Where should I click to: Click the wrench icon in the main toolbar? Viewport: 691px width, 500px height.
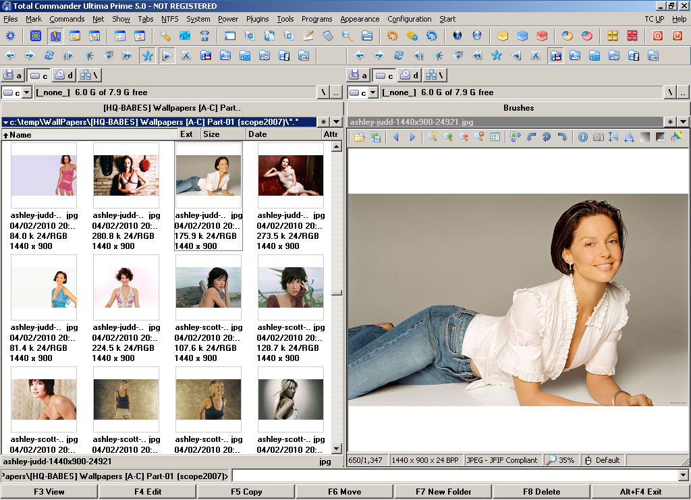point(165,36)
